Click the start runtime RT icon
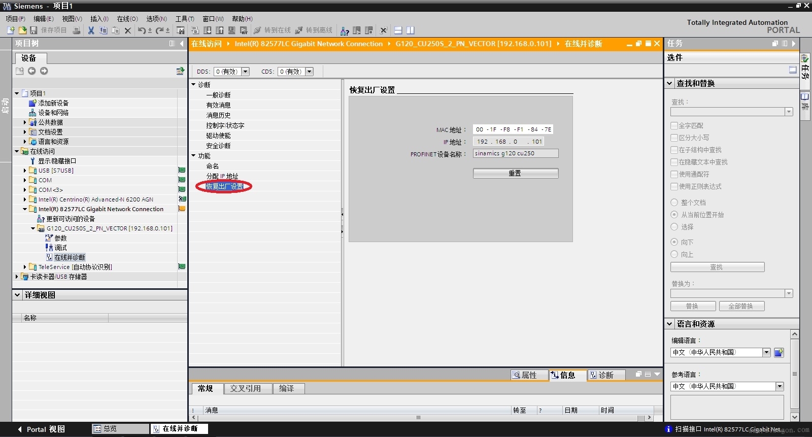 click(x=244, y=30)
